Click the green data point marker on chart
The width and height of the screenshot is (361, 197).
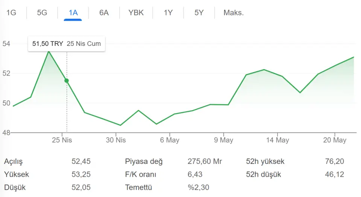(67, 80)
